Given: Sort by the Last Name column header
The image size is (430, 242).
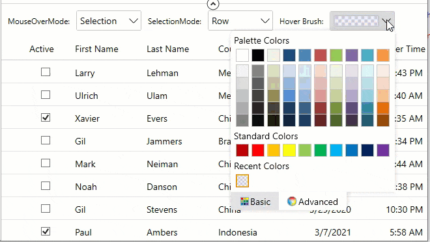Looking at the screenshot, I should point(168,49).
